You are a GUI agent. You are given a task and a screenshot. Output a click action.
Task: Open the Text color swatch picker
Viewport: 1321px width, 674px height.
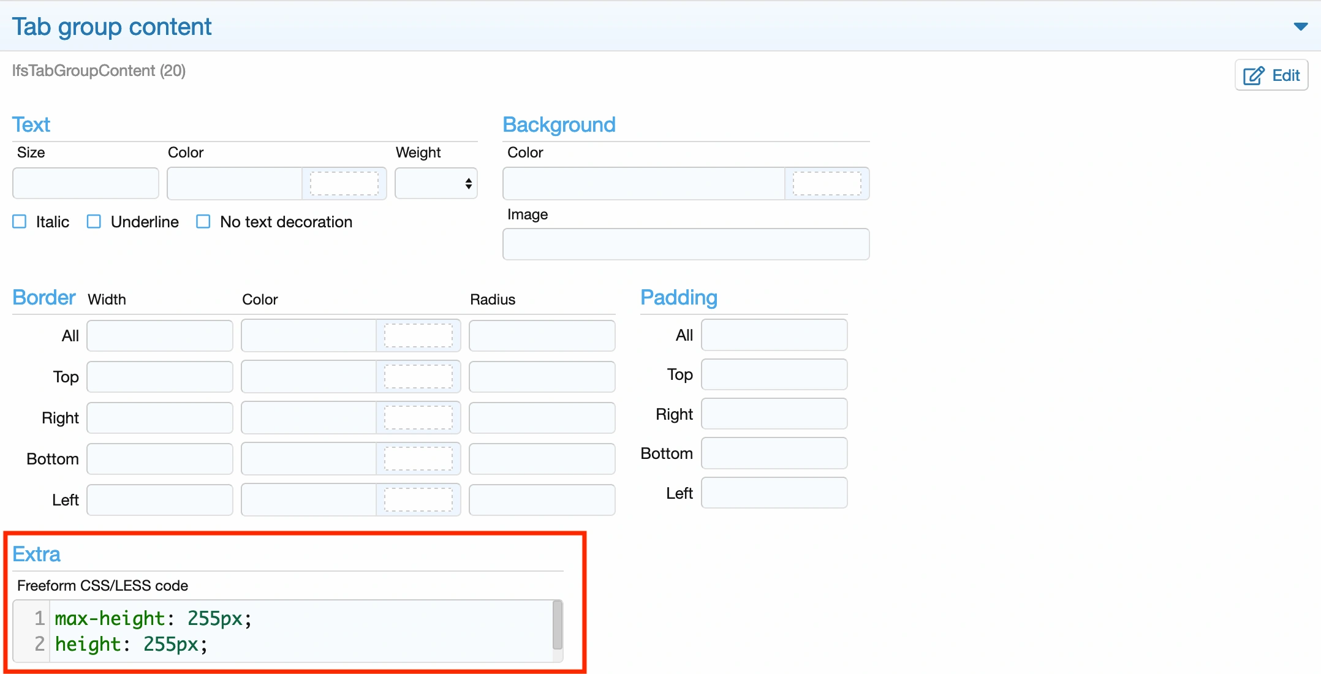(x=344, y=183)
